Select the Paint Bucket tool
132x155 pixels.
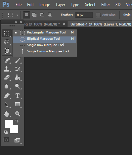tap(18, 77)
